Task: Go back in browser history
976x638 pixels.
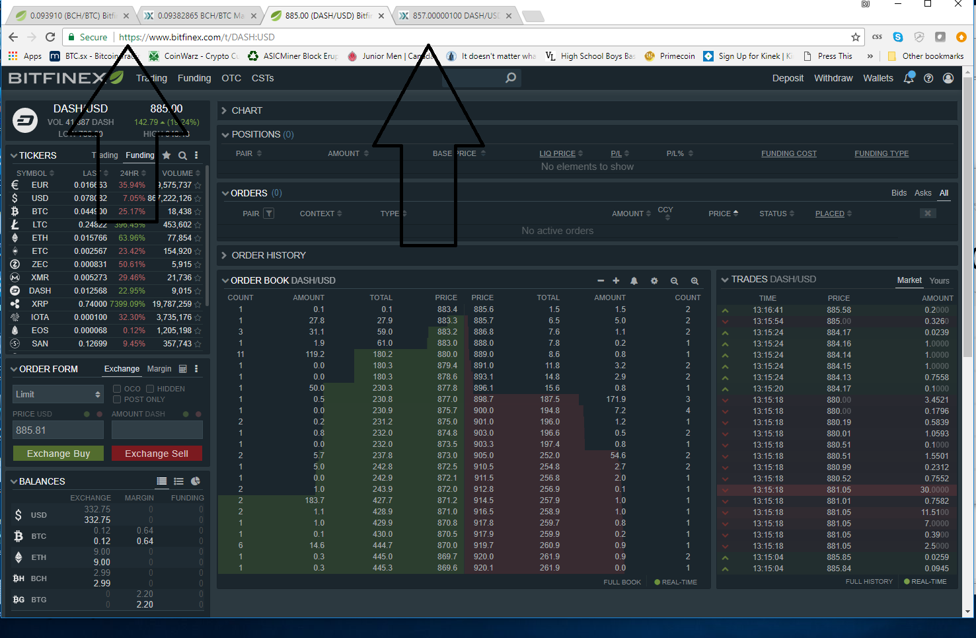Action: point(13,37)
